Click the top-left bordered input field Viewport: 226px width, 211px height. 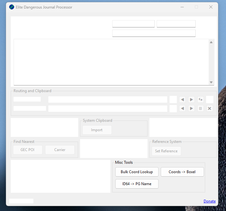[133, 24]
